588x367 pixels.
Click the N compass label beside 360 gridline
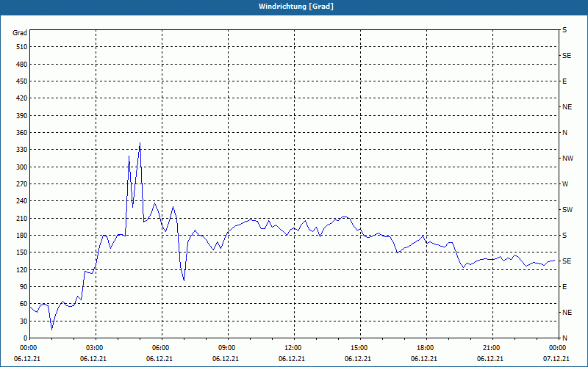[x=565, y=133]
